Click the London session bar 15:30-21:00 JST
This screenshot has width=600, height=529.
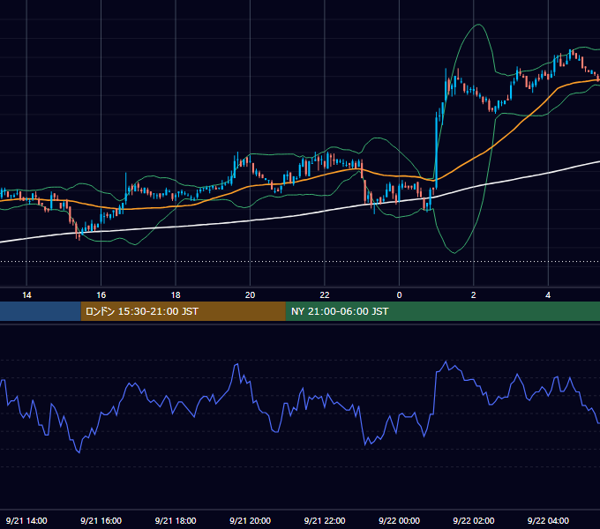(184, 311)
